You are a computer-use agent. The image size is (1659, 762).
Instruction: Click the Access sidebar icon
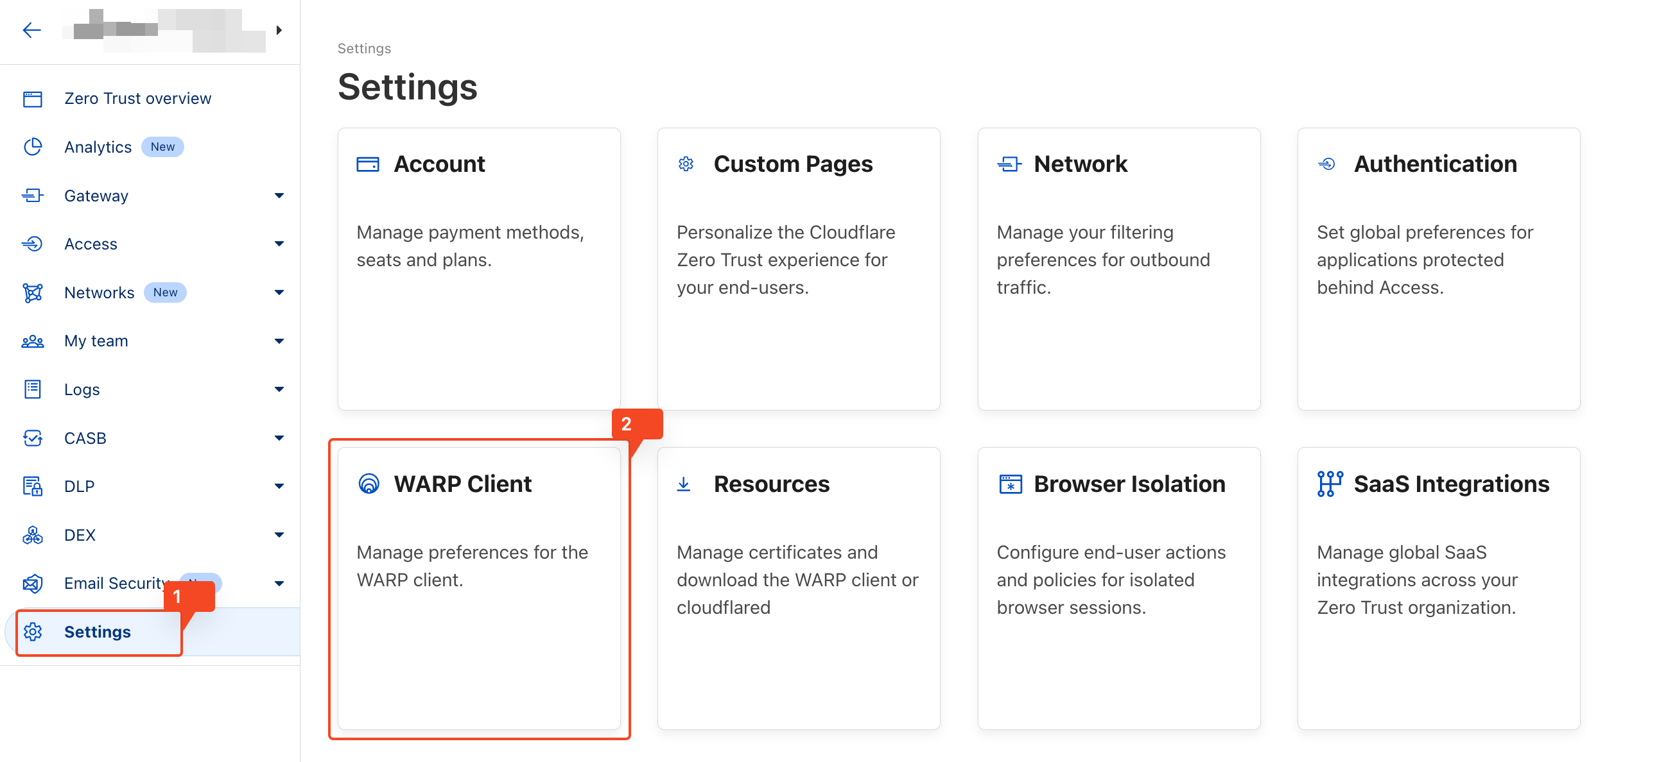tap(32, 244)
